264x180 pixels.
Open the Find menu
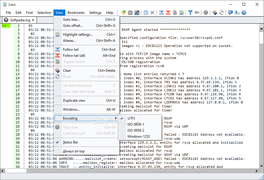29,13
